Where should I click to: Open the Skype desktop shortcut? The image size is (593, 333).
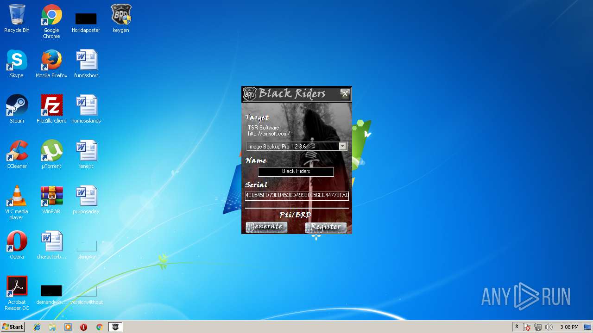tap(17, 64)
